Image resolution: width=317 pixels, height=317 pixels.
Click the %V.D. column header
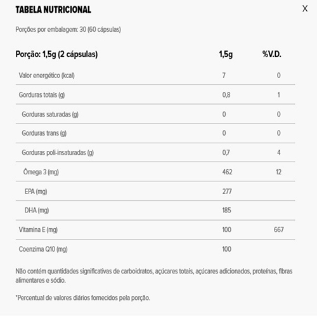tap(272, 55)
